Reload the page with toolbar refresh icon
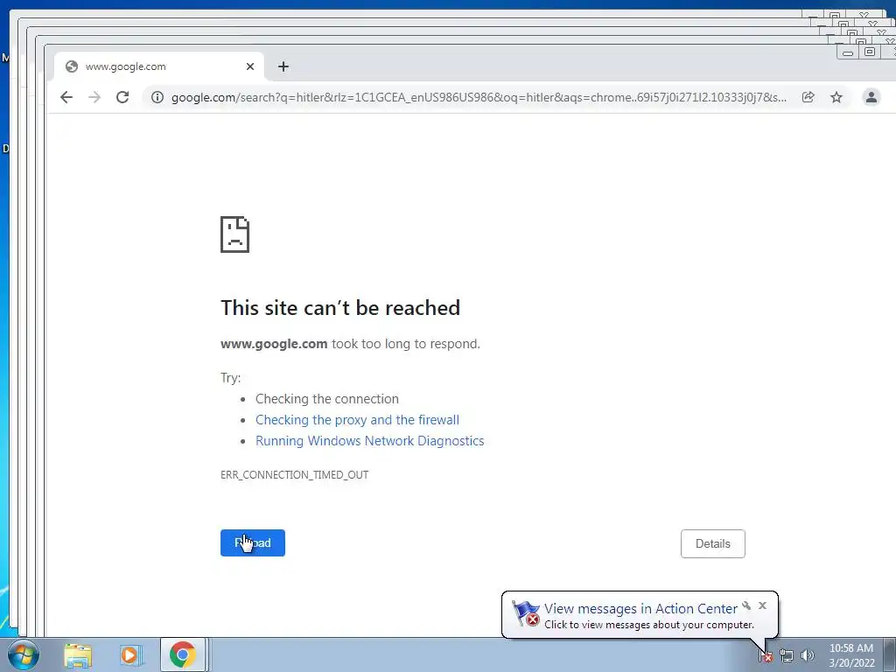 coord(122,97)
